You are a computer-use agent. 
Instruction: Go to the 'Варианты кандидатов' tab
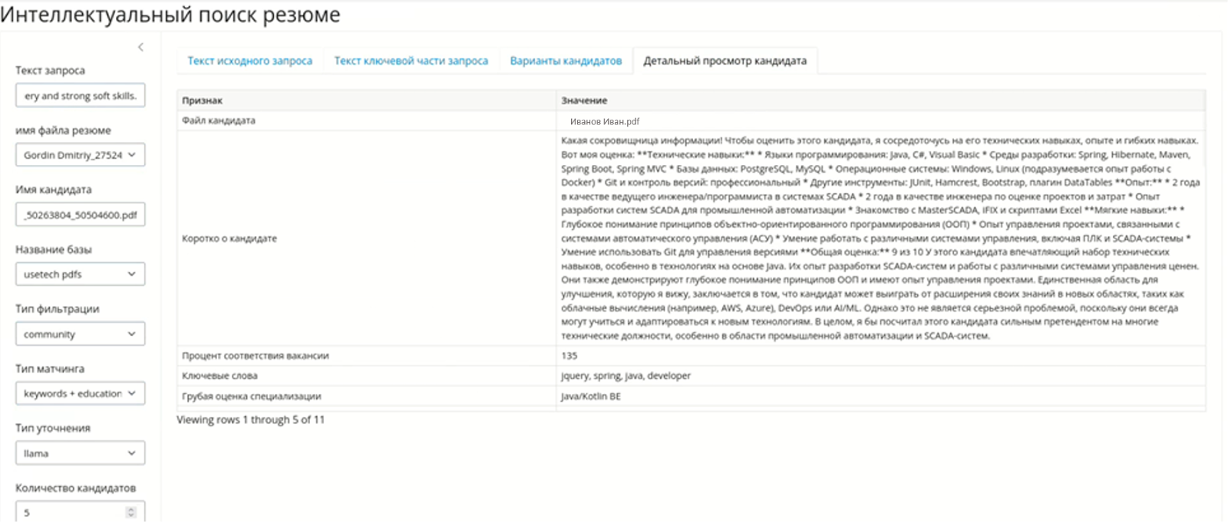[x=566, y=61]
